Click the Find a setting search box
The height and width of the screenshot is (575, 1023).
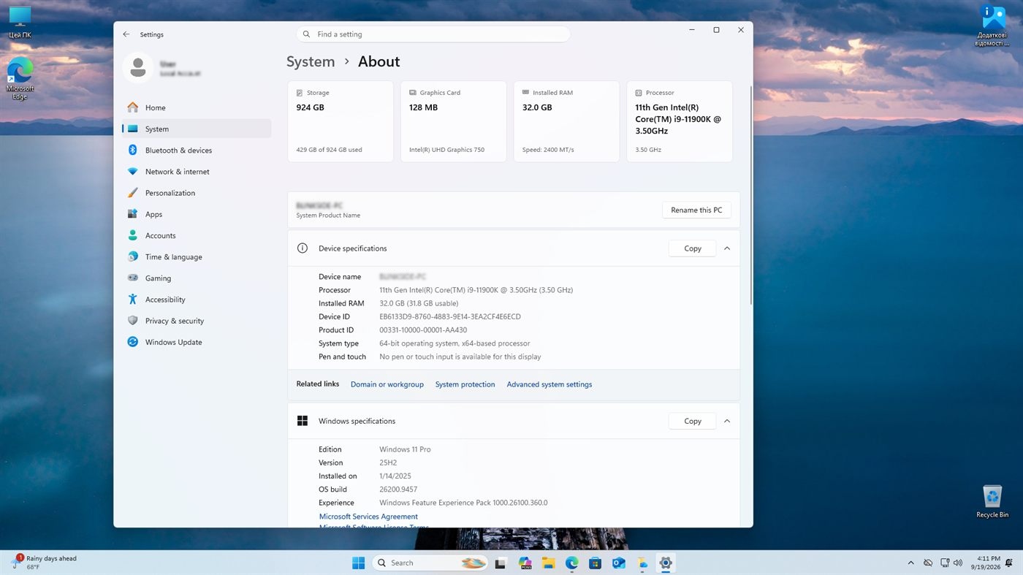pos(433,34)
